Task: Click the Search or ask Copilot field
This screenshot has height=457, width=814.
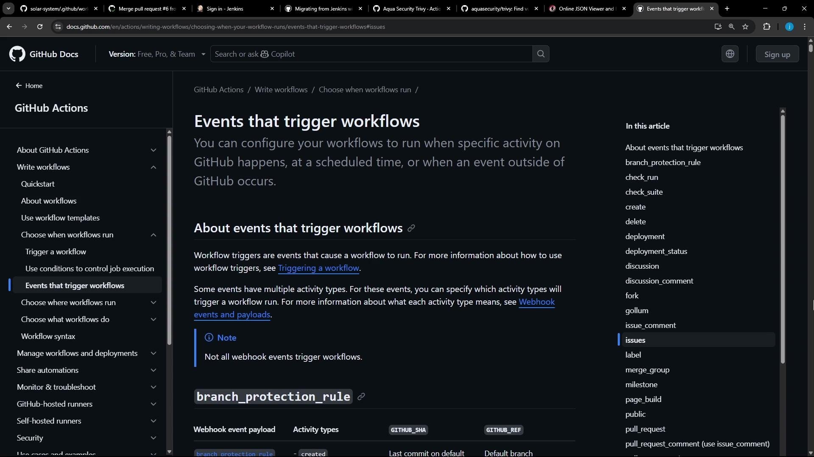Action: tap(371, 54)
